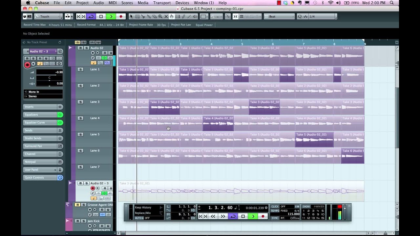This screenshot has width=420, height=236.
Task: Select the Glue tool
Action: [149, 16]
